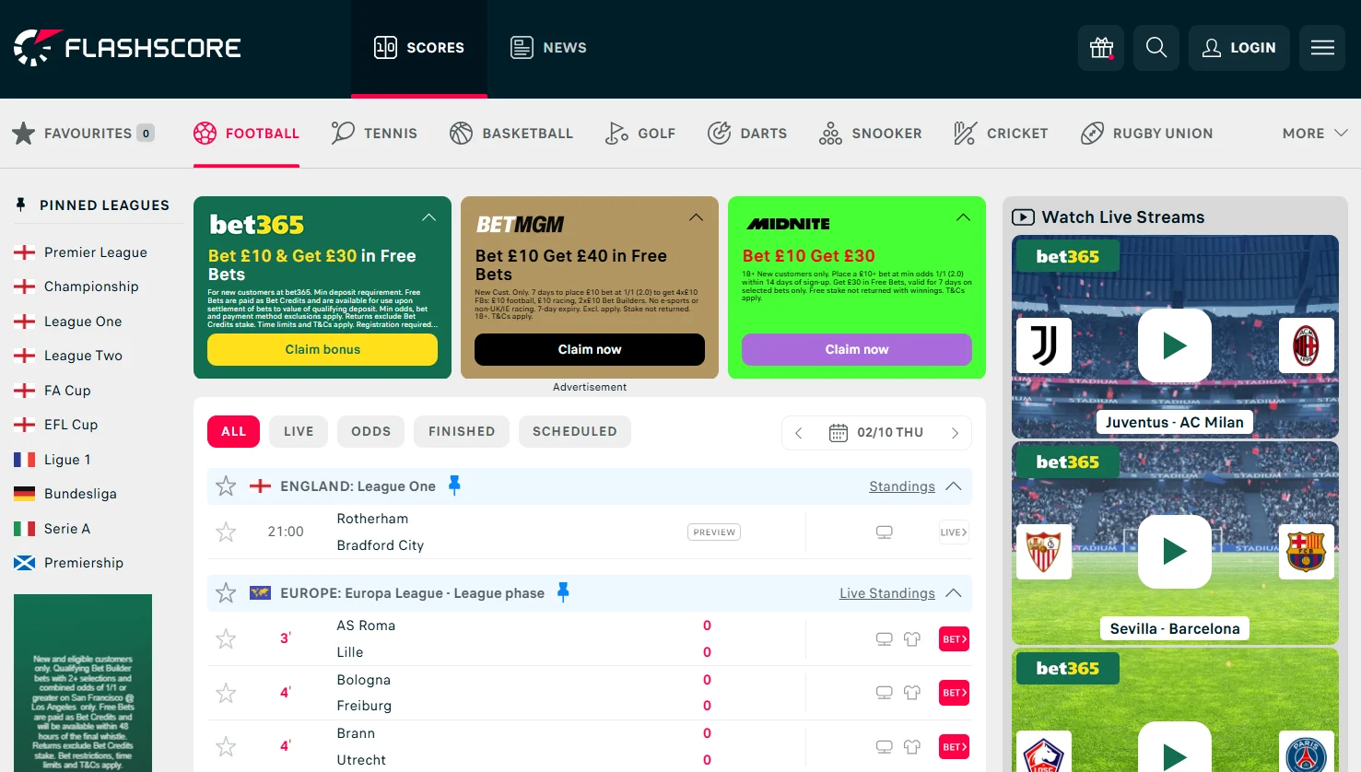Select the Live matches filter tab
This screenshot has height=772, width=1361.
(299, 431)
